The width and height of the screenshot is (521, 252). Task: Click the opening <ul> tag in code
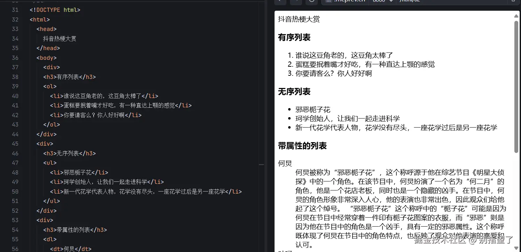[50, 163]
